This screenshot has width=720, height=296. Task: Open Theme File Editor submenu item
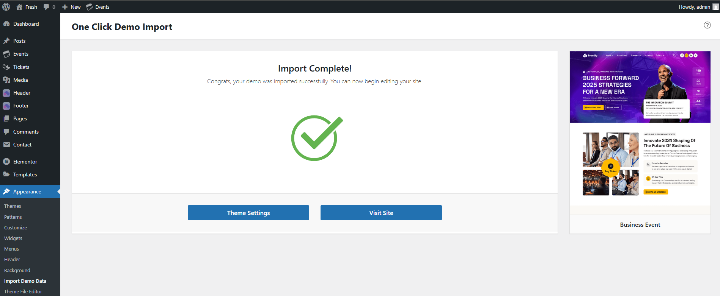click(x=23, y=292)
